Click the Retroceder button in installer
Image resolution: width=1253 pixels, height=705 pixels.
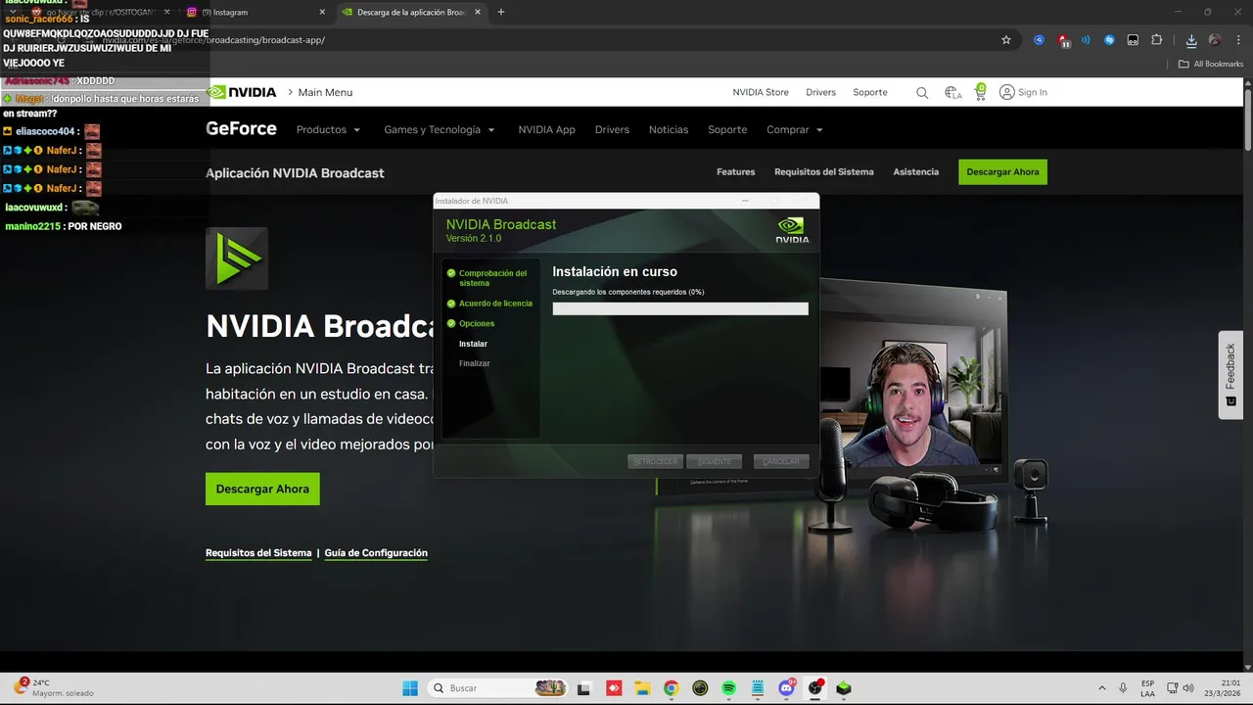(x=655, y=461)
